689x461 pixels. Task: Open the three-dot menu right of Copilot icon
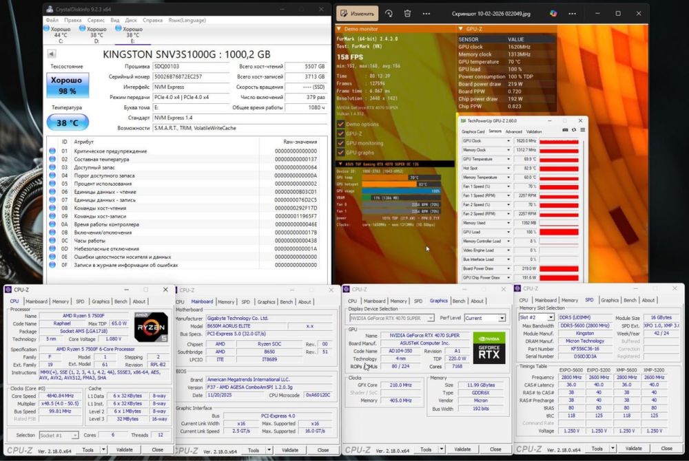coord(572,14)
